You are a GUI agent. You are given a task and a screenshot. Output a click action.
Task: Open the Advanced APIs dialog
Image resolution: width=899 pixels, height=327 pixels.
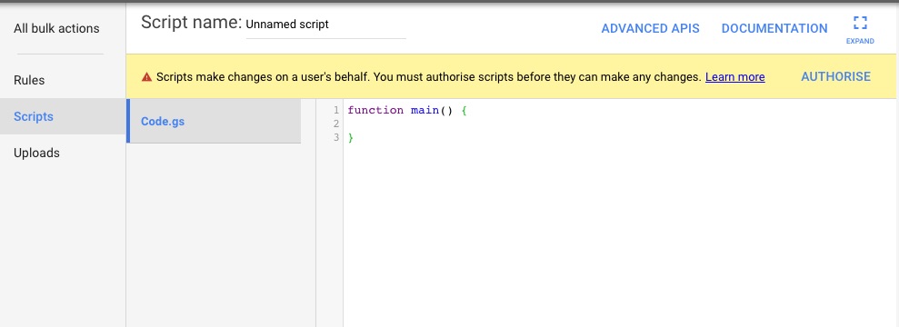(x=650, y=28)
